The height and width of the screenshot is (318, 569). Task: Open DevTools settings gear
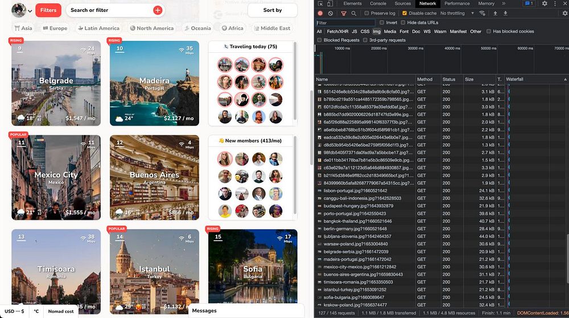545,3
